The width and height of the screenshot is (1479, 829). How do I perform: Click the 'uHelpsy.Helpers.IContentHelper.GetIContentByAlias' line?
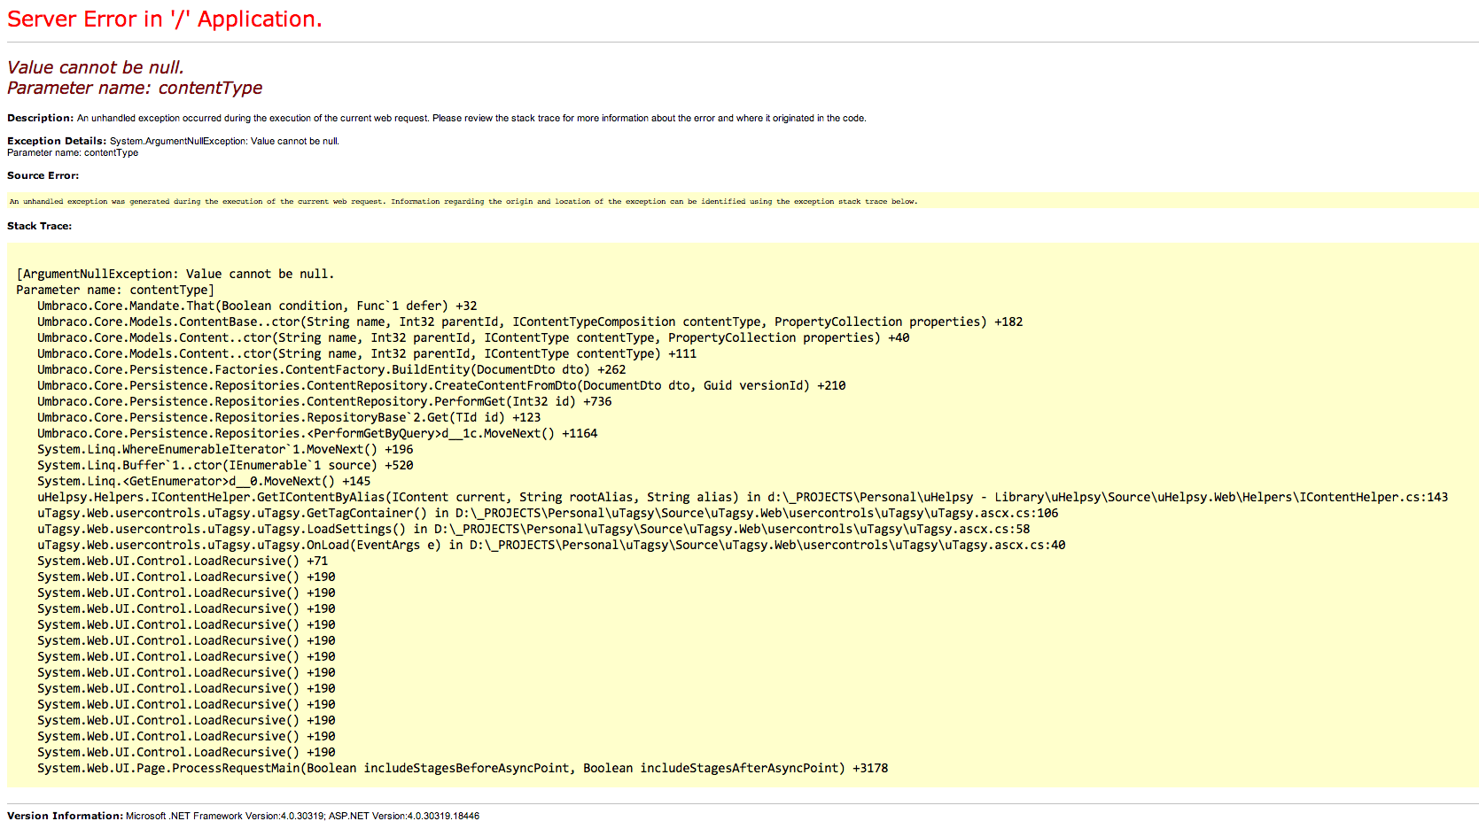[x=743, y=497]
